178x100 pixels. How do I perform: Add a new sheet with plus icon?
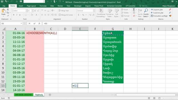pyautogui.click(x=50, y=95)
